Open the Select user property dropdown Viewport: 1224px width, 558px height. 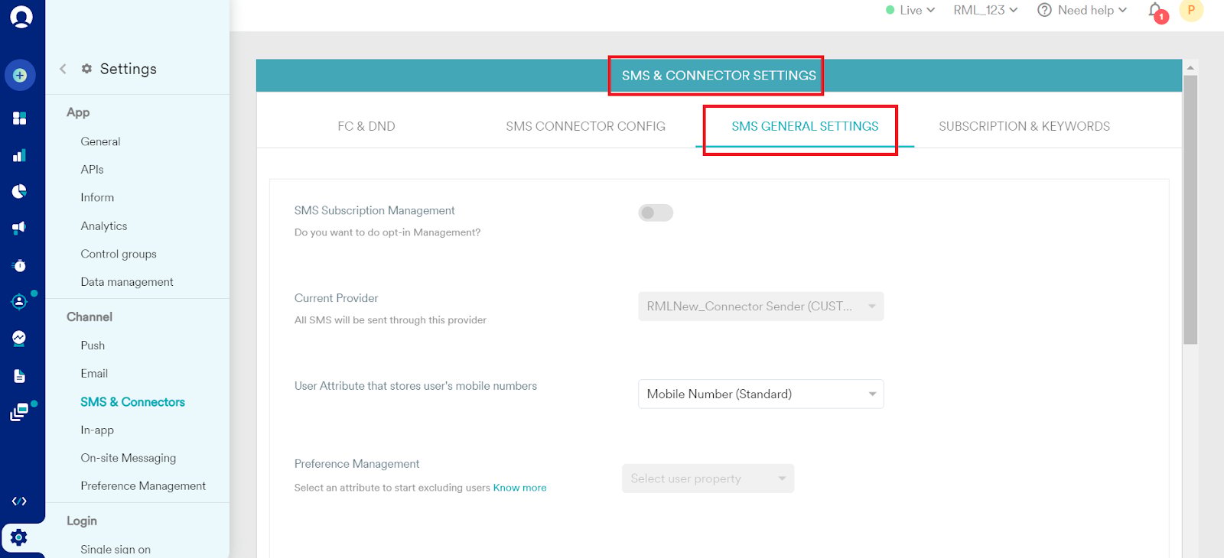(708, 479)
